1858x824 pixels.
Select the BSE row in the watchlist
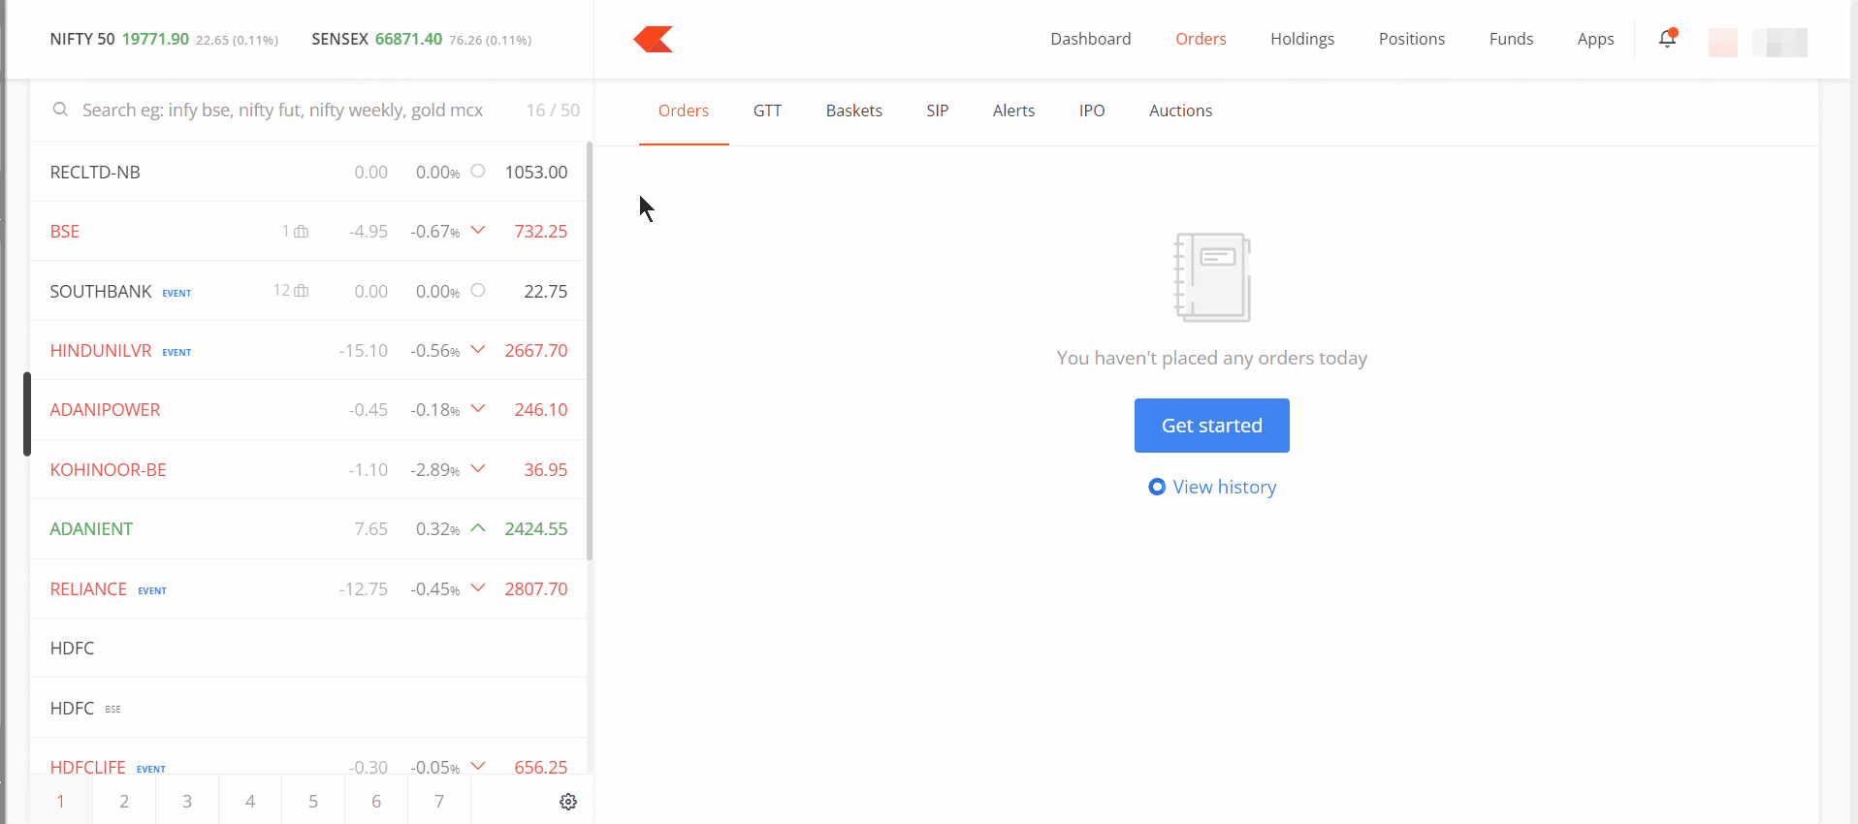coord(308,231)
